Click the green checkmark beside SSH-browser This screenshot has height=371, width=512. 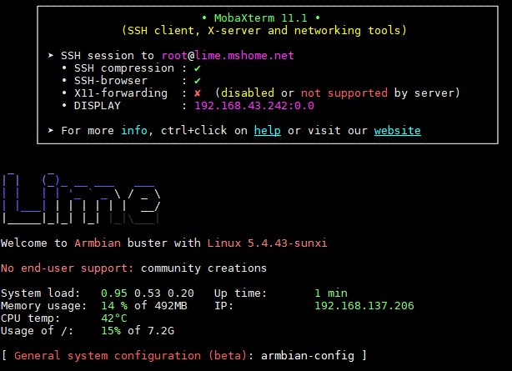point(198,81)
